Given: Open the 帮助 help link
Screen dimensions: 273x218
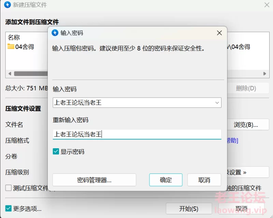Looking at the screenshot, I should point(232,140).
